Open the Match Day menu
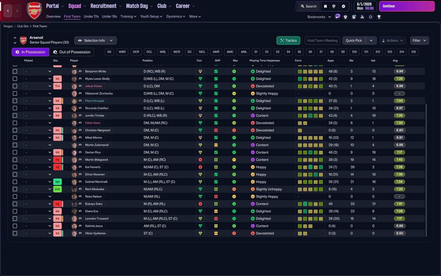 [140, 6]
